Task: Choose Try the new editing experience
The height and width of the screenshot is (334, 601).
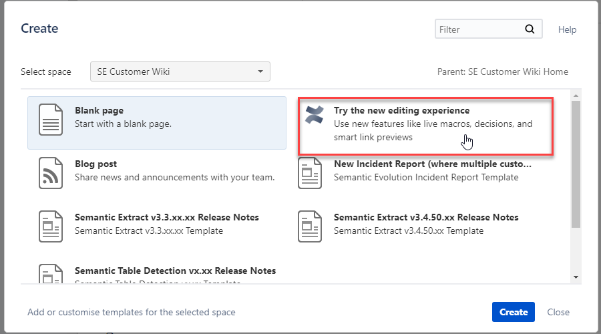Action: 401,110
